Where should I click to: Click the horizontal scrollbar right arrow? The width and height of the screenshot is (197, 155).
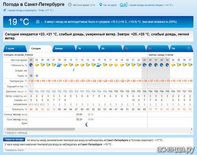coord(191,129)
